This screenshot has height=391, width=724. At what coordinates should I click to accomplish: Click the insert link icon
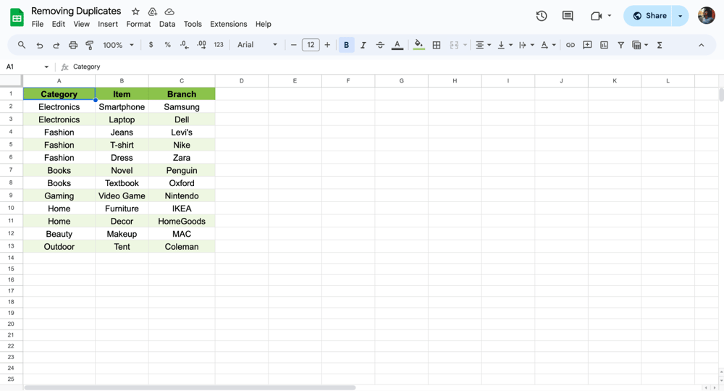tap(571, 45)
